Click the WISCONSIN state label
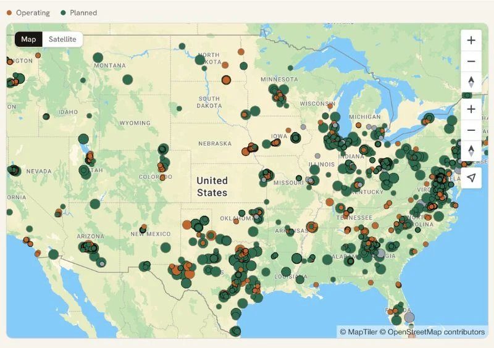This screenshot has height=348, width=494. coord(317,104)
